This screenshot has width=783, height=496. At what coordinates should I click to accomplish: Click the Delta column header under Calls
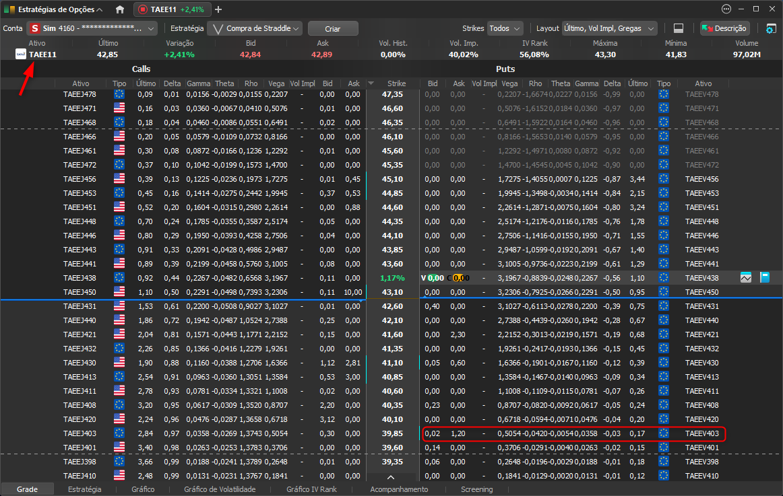pyautogui.click(x=172, y=83)
